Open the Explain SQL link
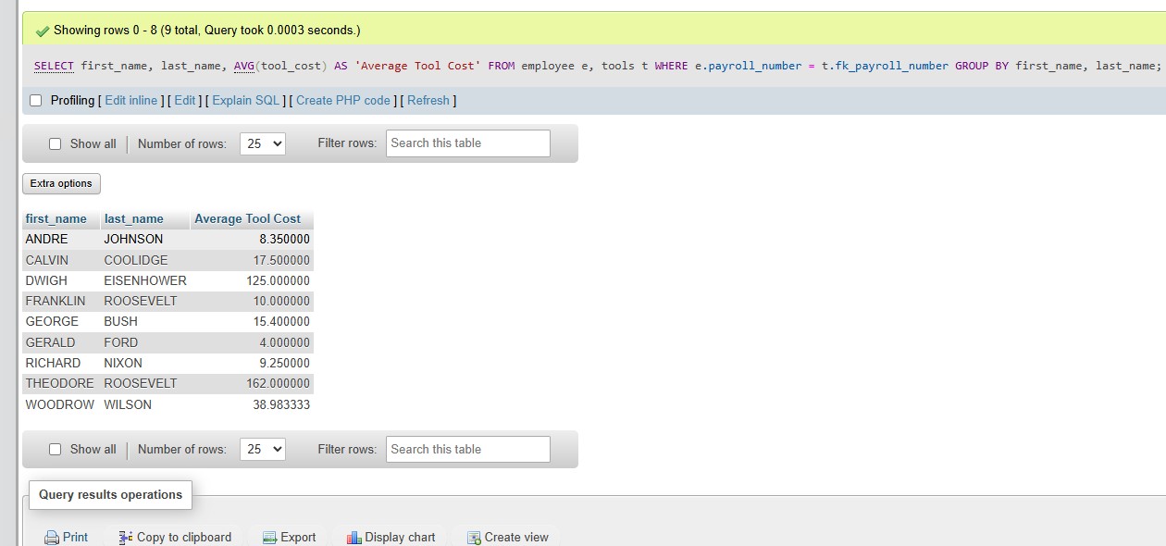1166x546 pixels. point(246,100)
